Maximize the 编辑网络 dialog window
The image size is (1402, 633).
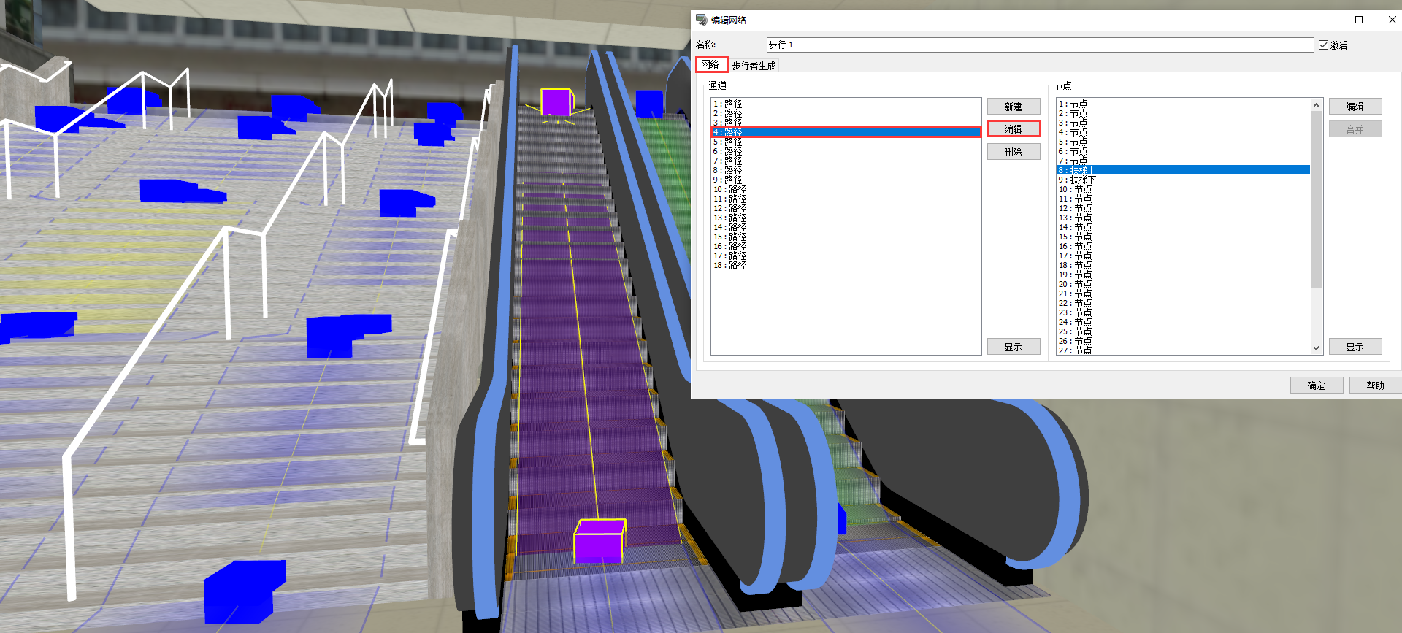point(1359,20)
